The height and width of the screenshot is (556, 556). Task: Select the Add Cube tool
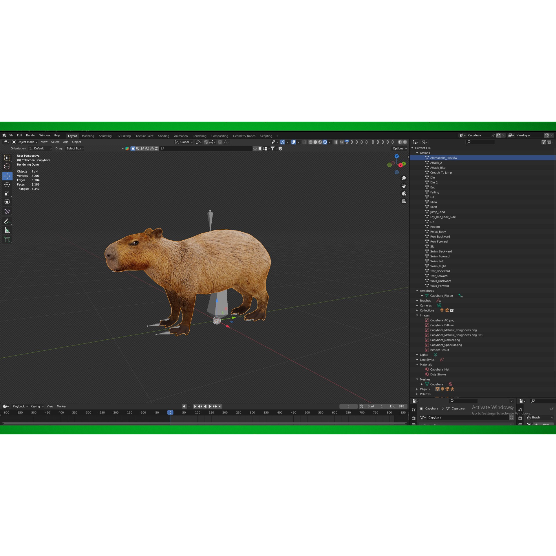[x=7, y=239]
